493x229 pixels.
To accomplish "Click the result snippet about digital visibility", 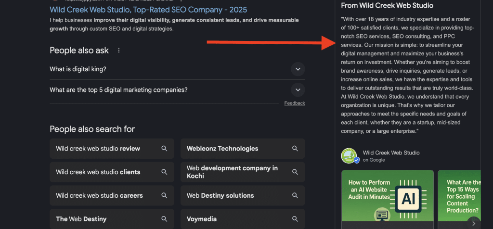I will click(174, 25).
